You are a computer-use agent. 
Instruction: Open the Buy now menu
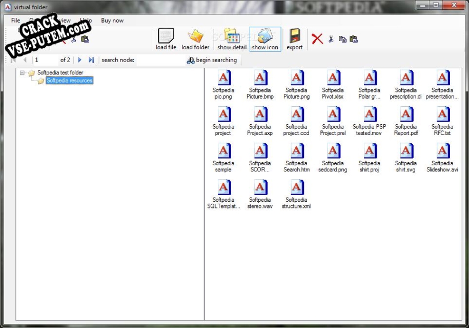point(112,21)
